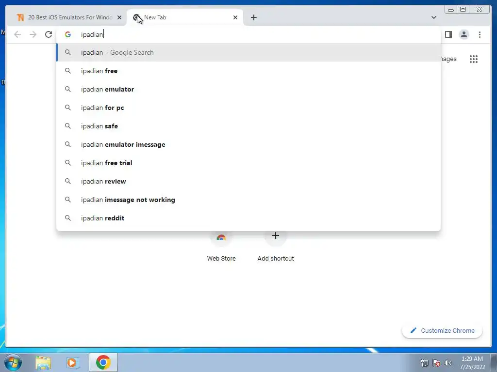Open the Web Store shortcut
The image size is (497, 372).
[x=221, y=247]
